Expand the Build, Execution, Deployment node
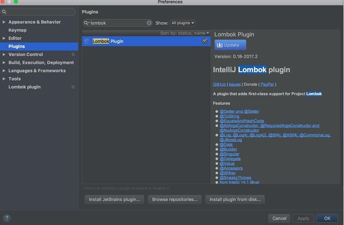Screen dimensions: 344x225 click(x=4, y=62)
